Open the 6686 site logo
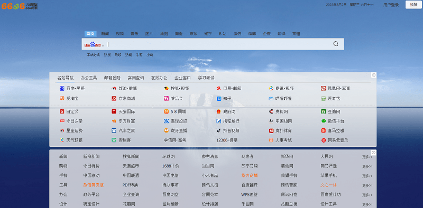423x208 pixels. [20, 6]
